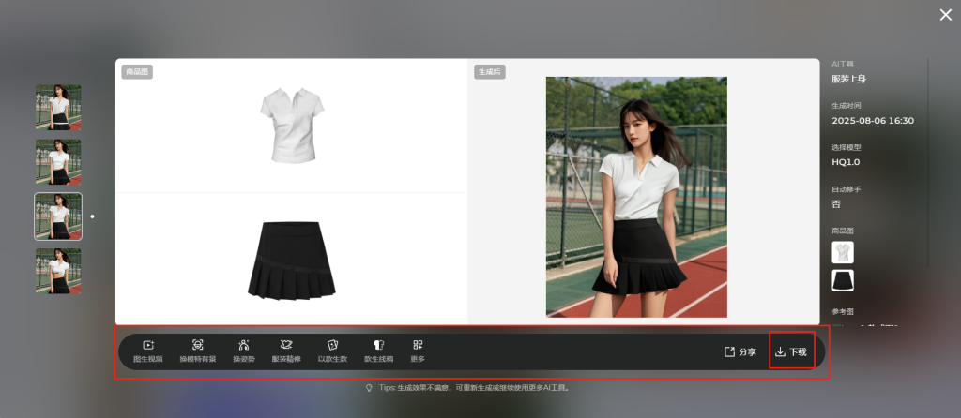Choose the 换姿势 change pose tool

pos(243,351)
